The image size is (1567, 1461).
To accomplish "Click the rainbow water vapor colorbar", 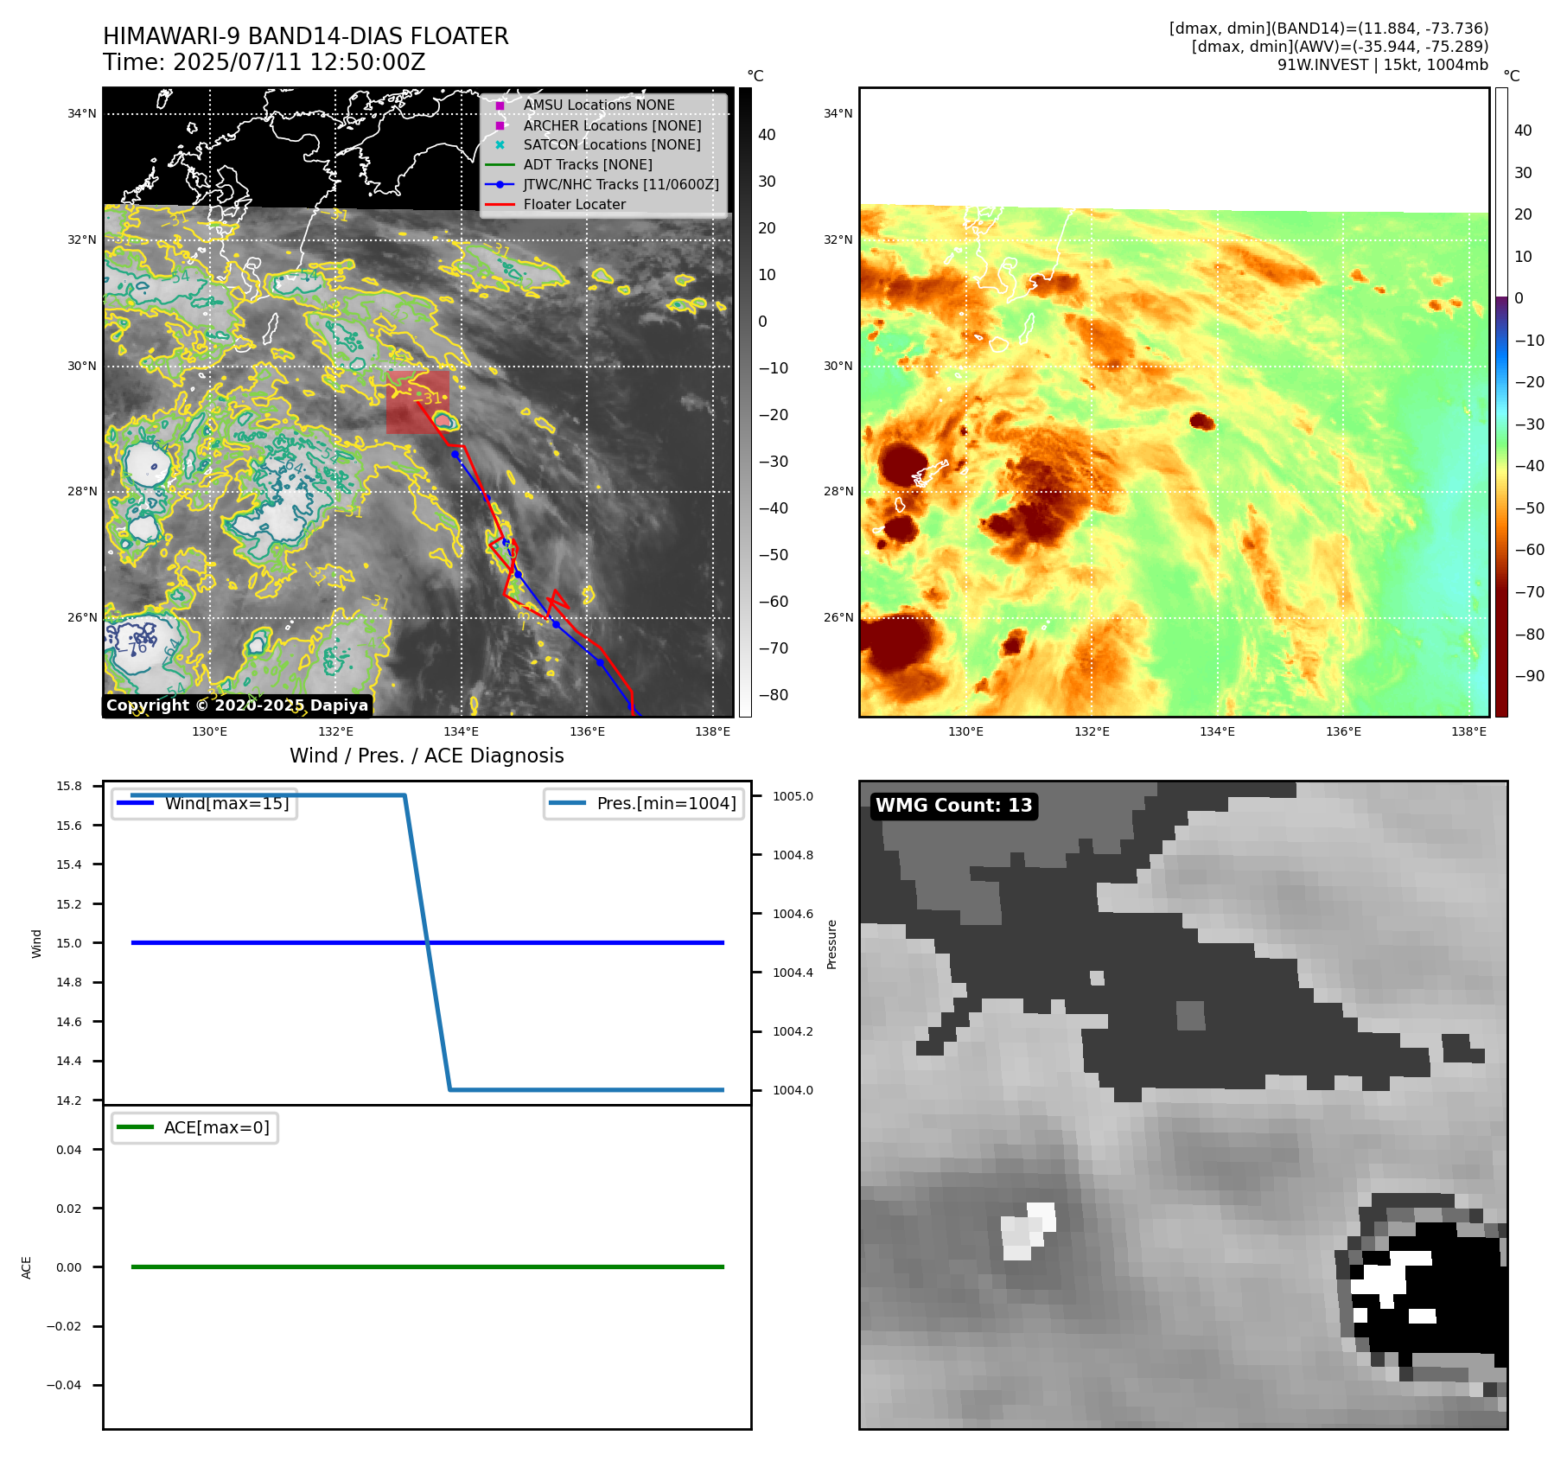I will [1501, 402].
